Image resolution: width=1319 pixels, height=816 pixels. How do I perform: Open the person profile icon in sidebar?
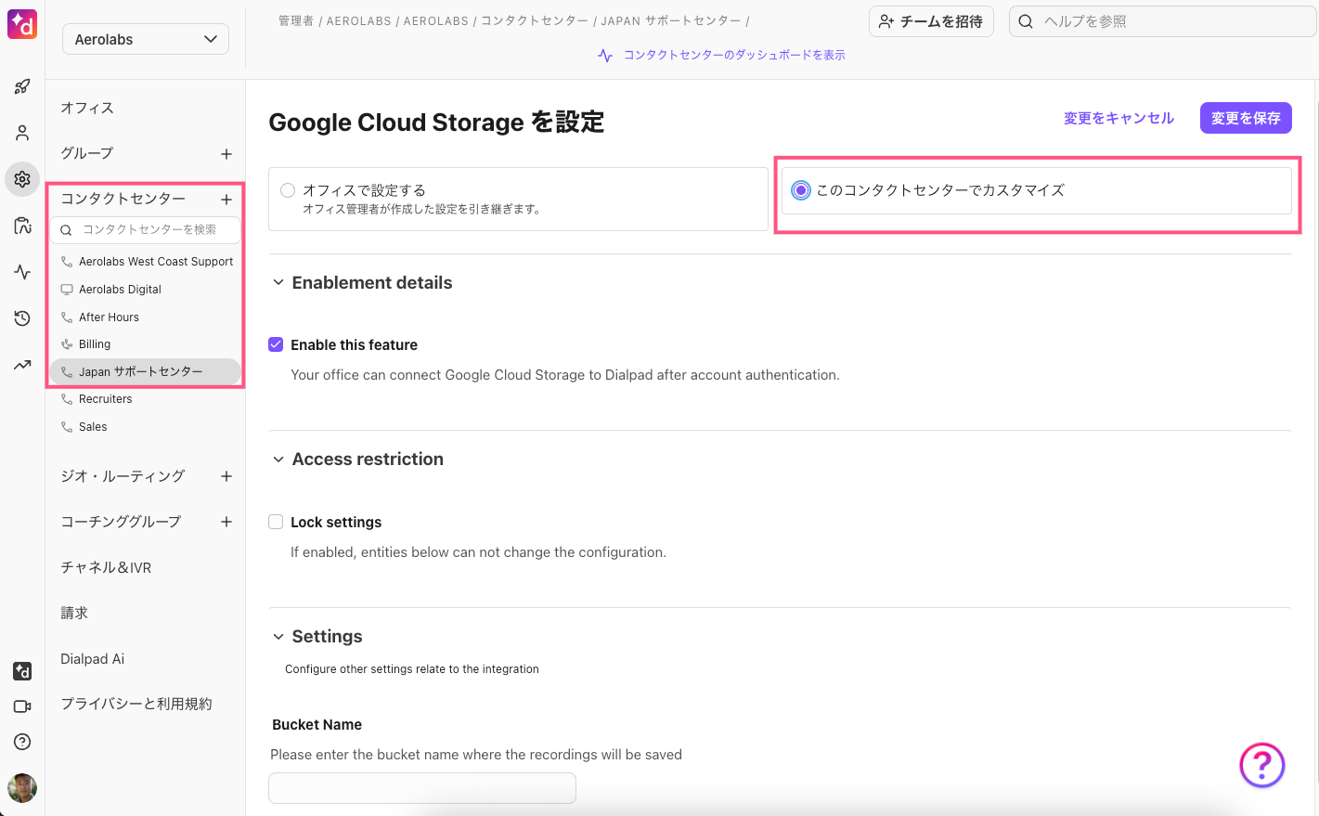point(22,133)
